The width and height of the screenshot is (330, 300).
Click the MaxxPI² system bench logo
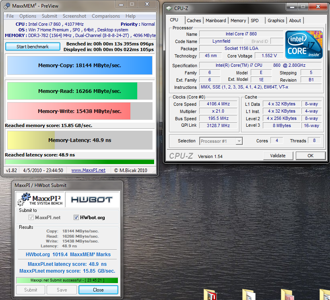pos(40,199)
